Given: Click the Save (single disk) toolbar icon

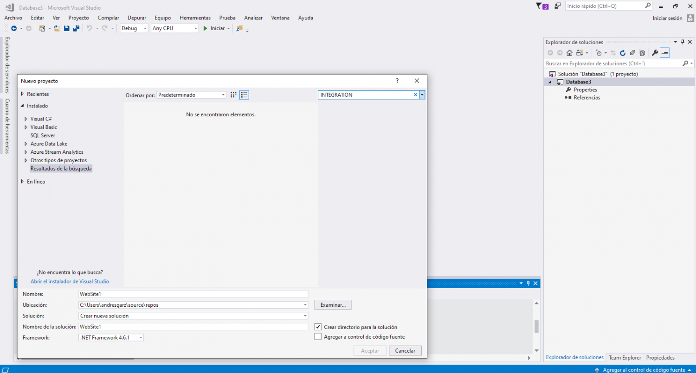Looking at the screenshot, I should click(67, 28).
